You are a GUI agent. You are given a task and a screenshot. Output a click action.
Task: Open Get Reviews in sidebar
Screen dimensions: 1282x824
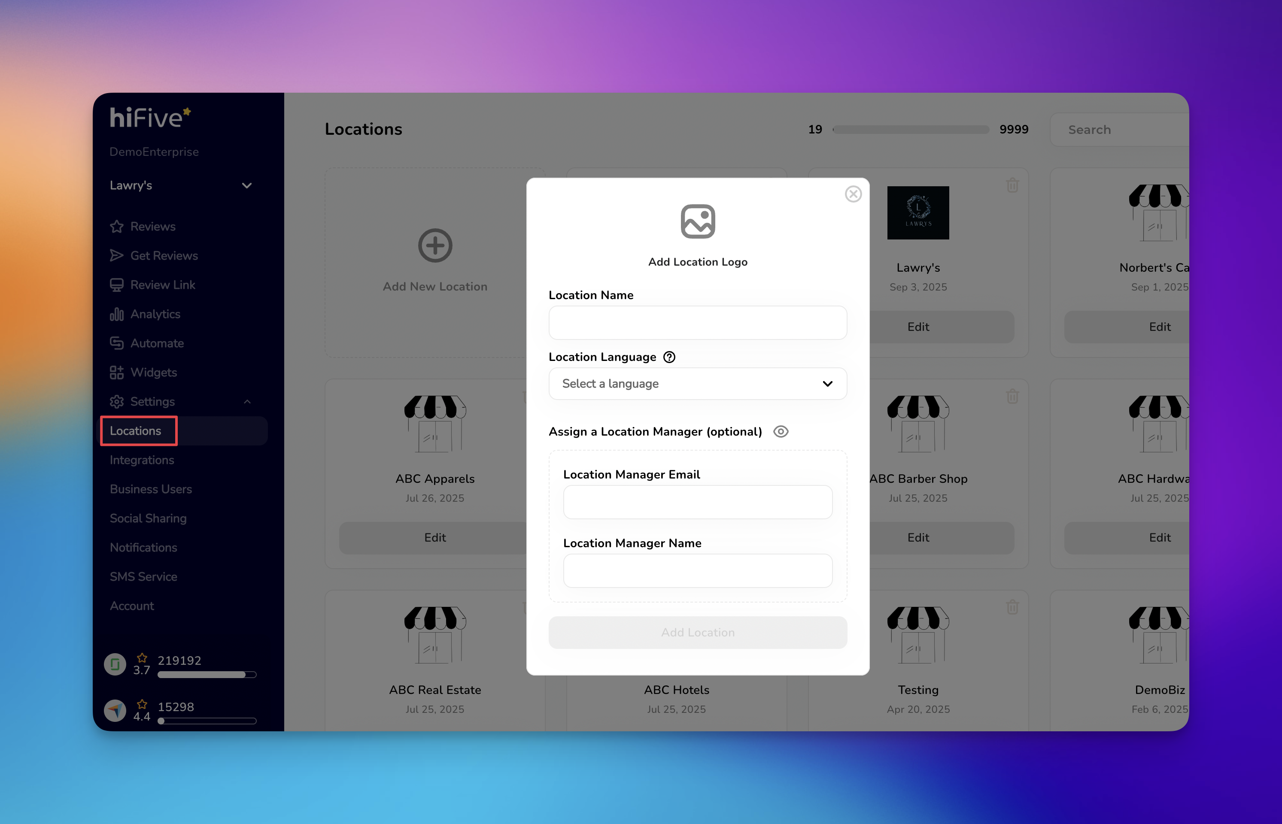(164, 256)
